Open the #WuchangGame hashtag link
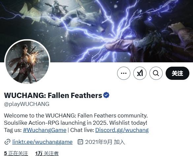 point(45,130)
